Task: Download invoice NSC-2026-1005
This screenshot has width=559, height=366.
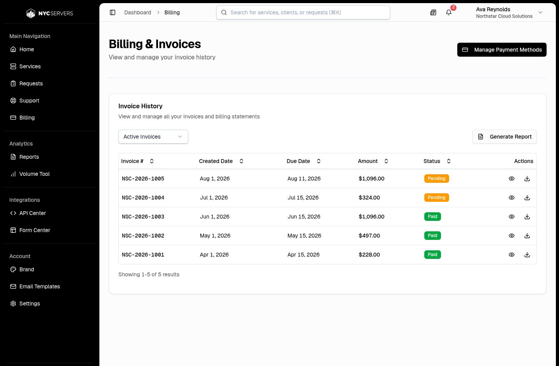Action: coord(527,179)
